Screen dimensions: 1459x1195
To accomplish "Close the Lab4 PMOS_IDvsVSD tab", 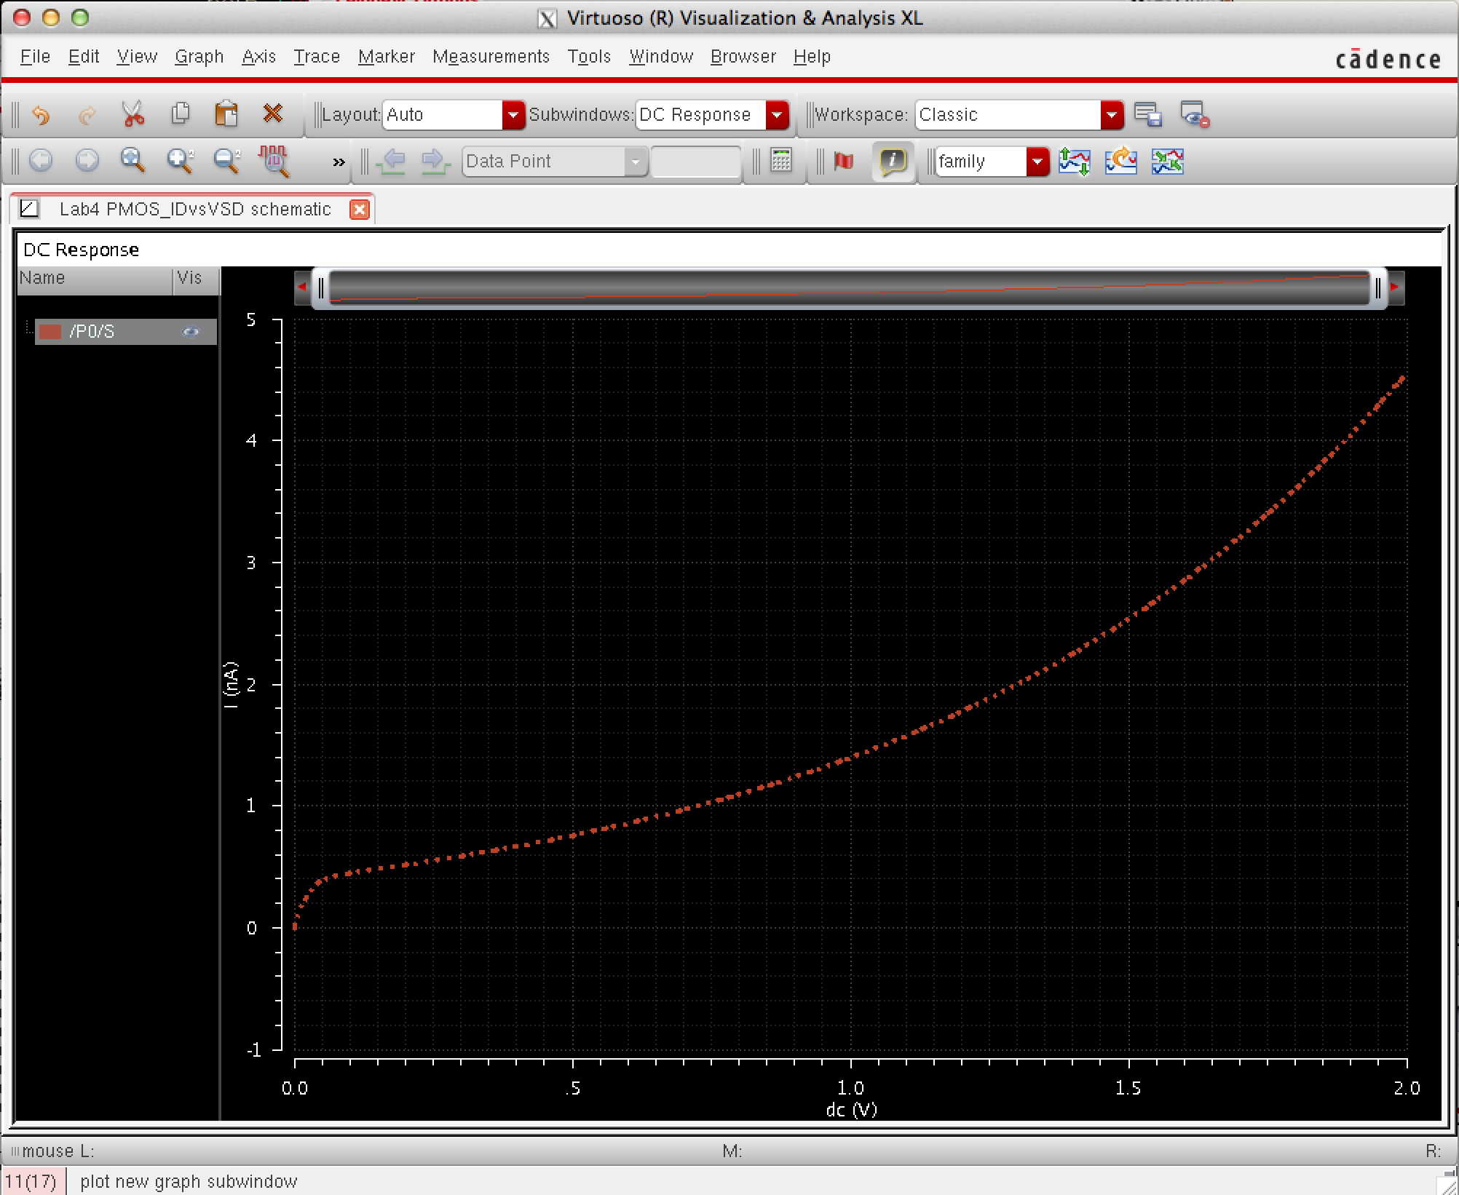I will tap(359, 210).
